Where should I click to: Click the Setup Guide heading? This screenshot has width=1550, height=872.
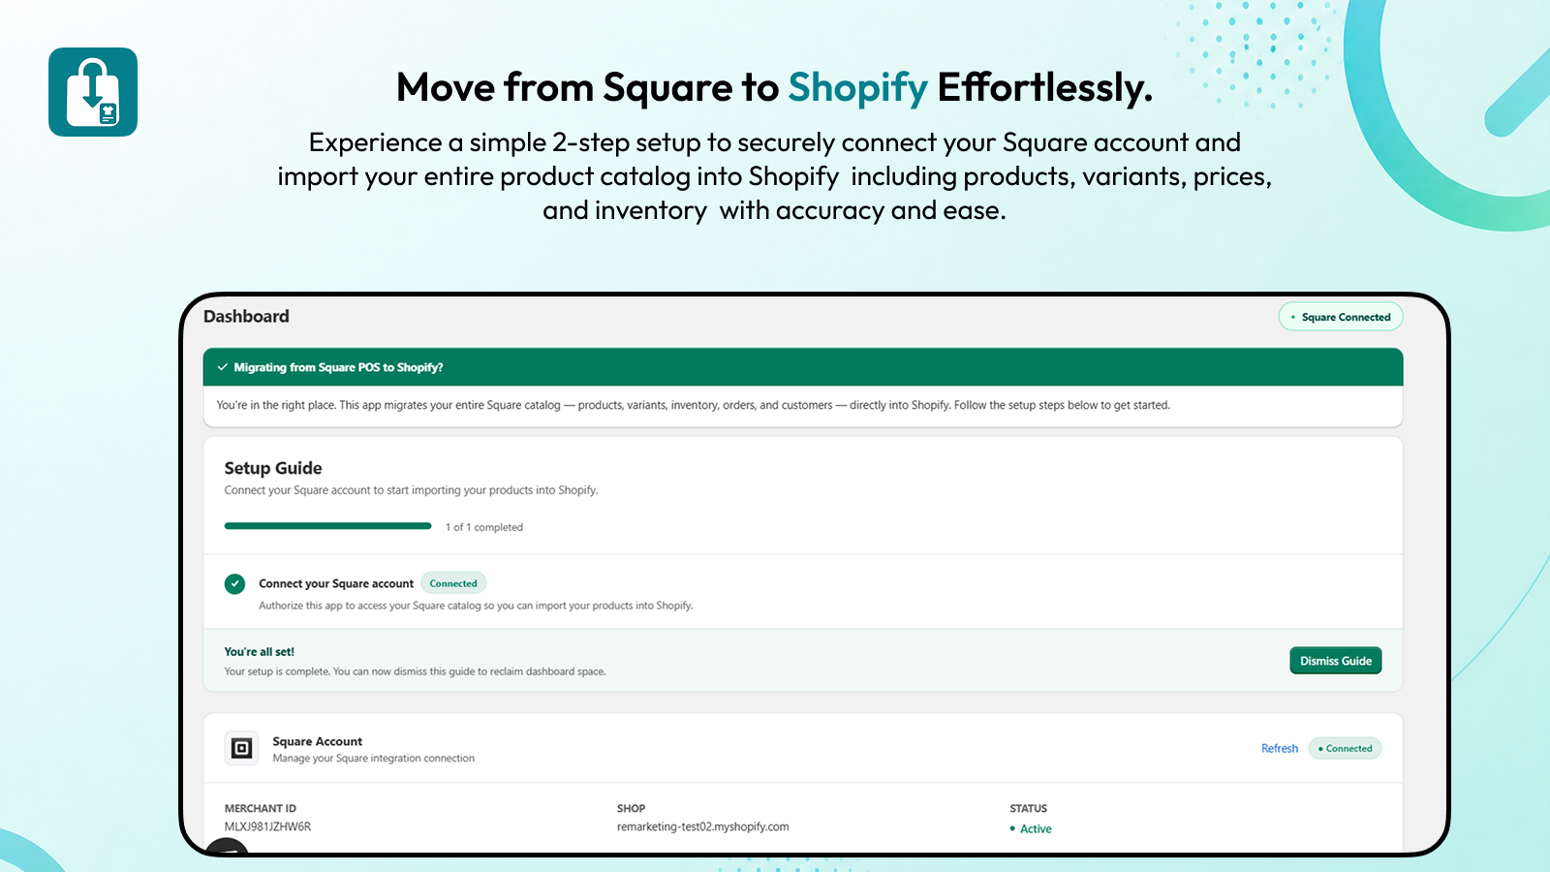(x=273, y=468)
